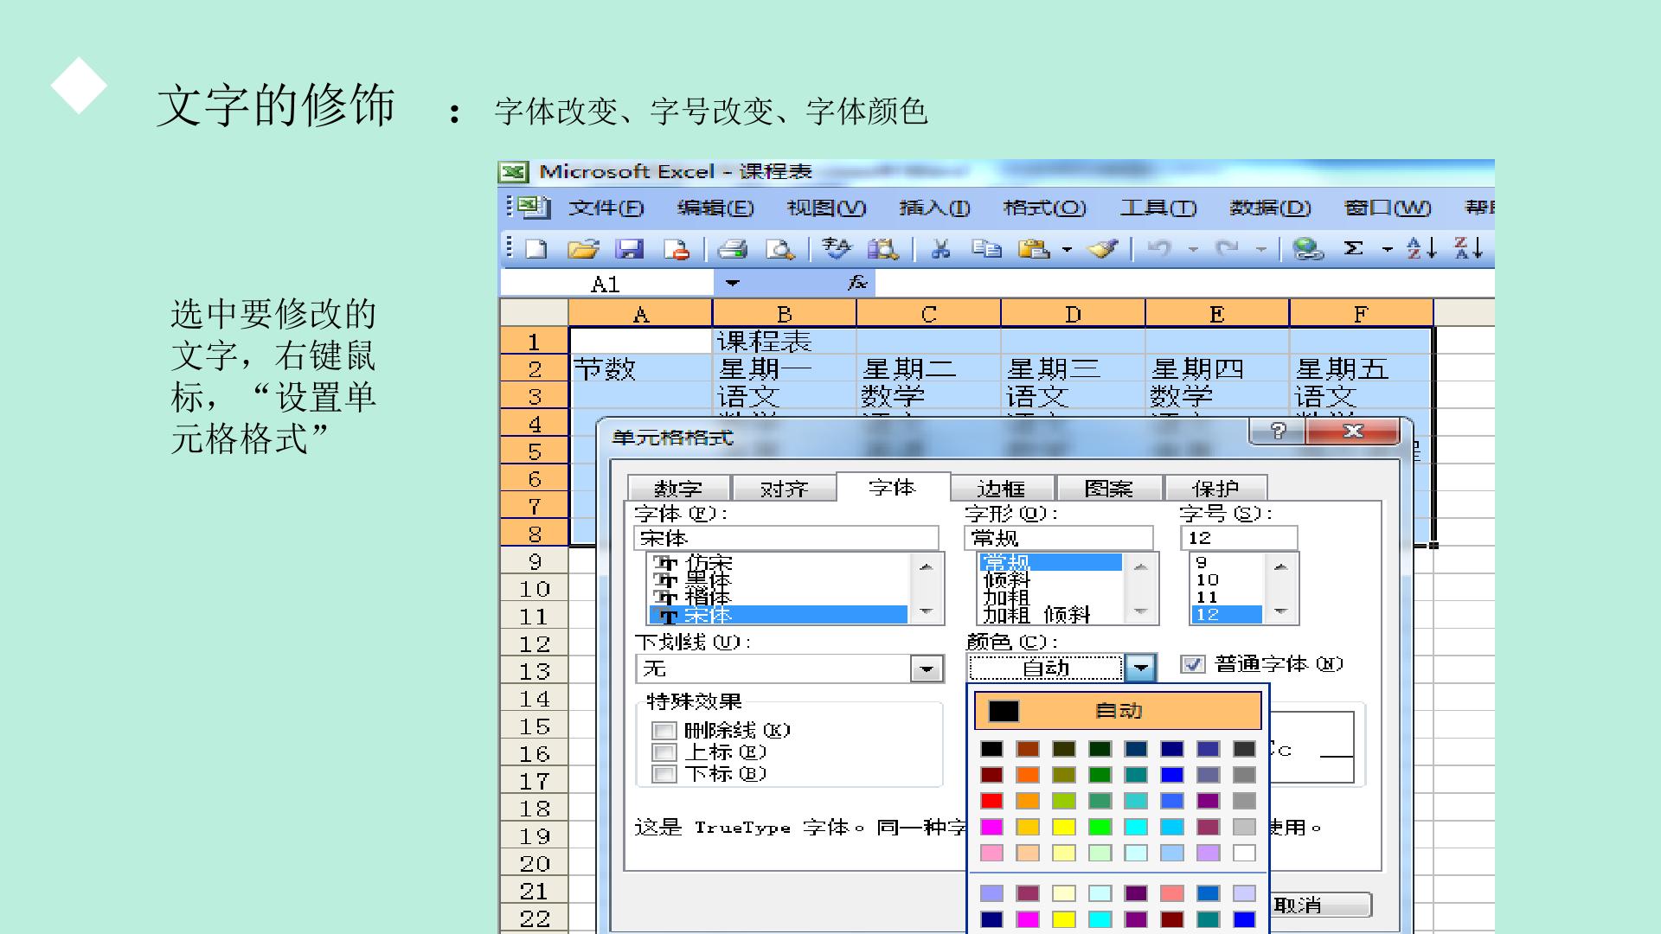Pick the white color swatch

(x=1244, y=853)
